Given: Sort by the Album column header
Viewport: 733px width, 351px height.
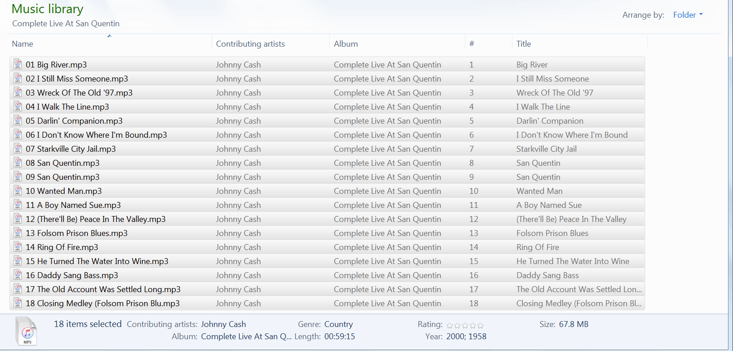Looking at the screenshot, I should click(x=346, y=44).
